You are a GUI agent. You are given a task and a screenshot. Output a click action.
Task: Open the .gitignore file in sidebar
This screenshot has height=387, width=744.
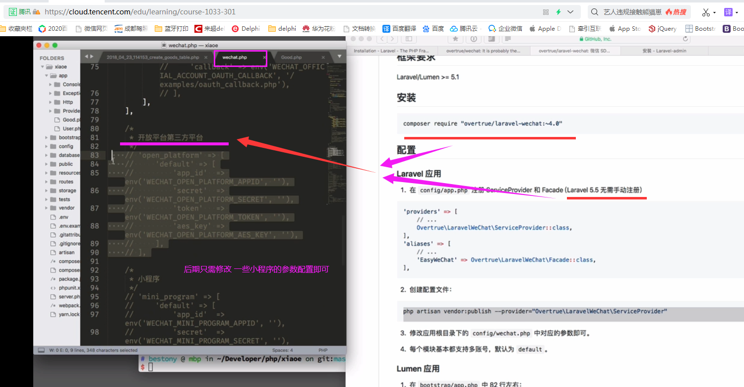pyautogui.click(x=69, y=244)
